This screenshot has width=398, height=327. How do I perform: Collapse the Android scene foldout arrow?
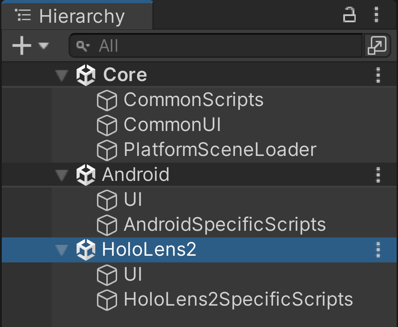pos(62,176)
